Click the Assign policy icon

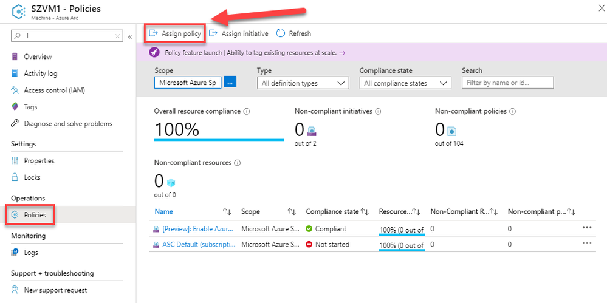[154, 33]
